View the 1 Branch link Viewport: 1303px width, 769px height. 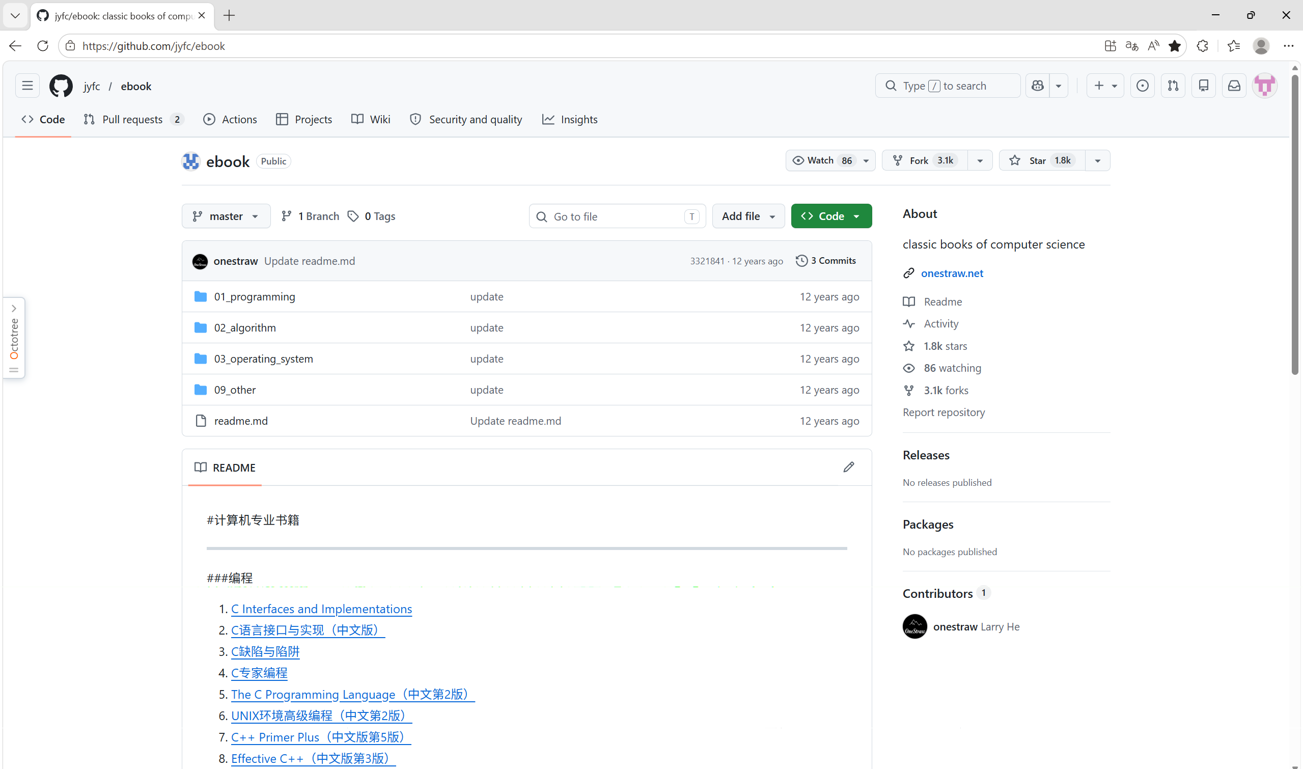coord(310,216)
